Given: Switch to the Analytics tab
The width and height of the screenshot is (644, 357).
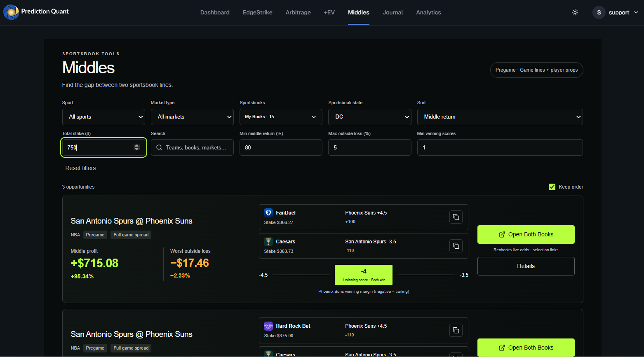Looking at the screenshot, I should click(428, 12).
